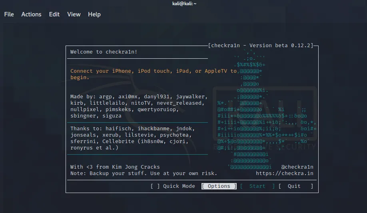Open the Edit menu
This screenshot has width=367, height=213.
(54, 14)
